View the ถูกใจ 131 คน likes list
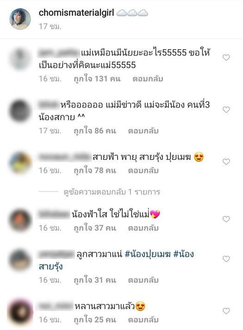Image resolution: width=243 pixels, height=330 pixels. pos(97,79)
